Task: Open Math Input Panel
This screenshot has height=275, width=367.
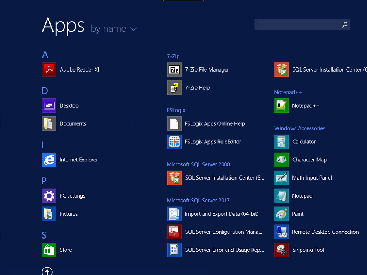Action: pos(303,178)
